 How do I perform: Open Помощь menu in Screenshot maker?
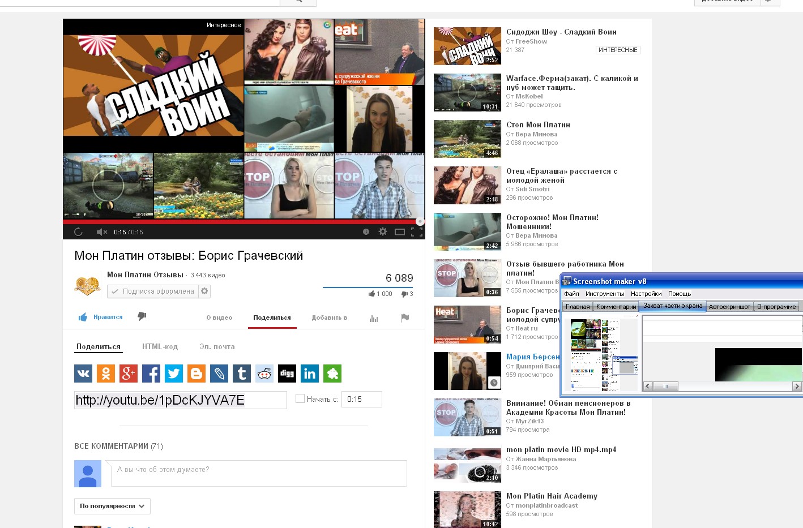point(680,294)
